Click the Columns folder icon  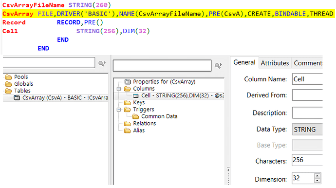(x=128, y=89)
